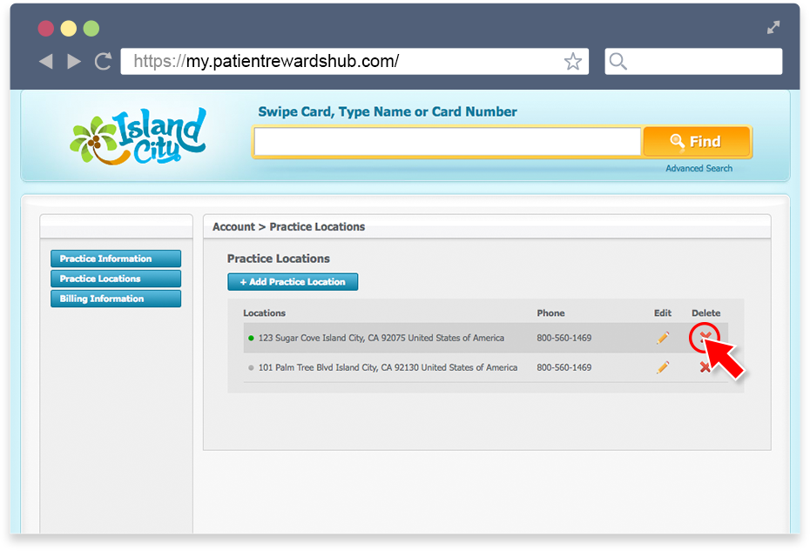
Task: Click Practice Locations in the breadcrumb
Action: pos(317,226)
